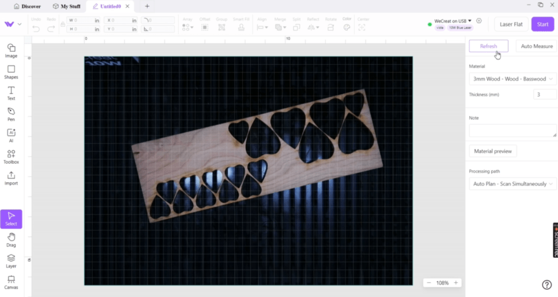The height and width of the screenshot is (297, 558).
Task: Open the AI tool
Action: point(11,135)
